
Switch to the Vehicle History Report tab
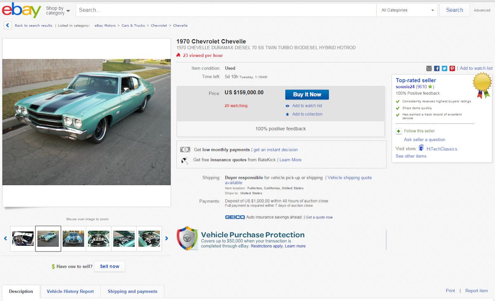(x=70, y=292)
